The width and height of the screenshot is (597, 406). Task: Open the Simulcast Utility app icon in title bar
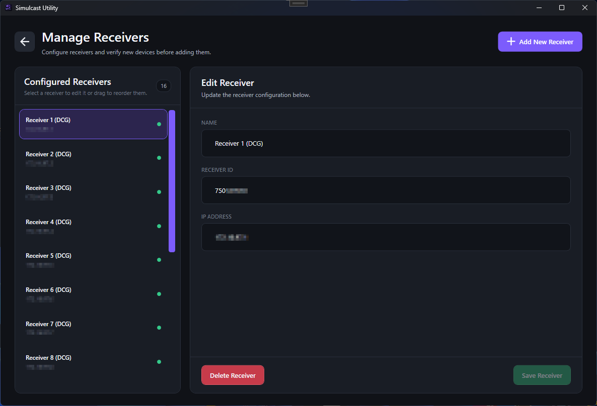(x=9, y=8)
